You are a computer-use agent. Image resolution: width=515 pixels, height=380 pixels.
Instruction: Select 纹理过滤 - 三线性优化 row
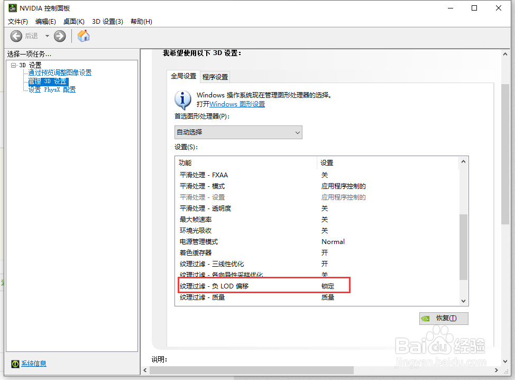pyautogui.click(x=317, y=264)
